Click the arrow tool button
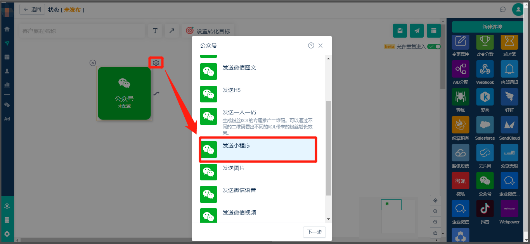The image size is (530, 244). tap(171, 31)
